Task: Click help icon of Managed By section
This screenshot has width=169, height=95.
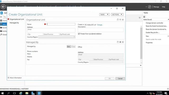Action: point(118,42)
